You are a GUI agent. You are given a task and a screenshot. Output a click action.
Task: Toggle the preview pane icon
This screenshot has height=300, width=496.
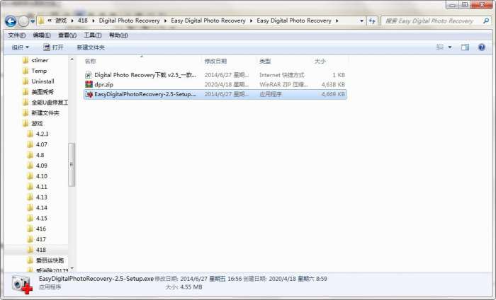point(465,47)
